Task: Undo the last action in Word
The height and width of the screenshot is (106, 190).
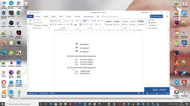Action: pyautogui.click(x=33, y=12)
